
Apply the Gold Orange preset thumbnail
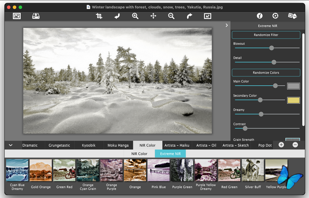point(41,170)
